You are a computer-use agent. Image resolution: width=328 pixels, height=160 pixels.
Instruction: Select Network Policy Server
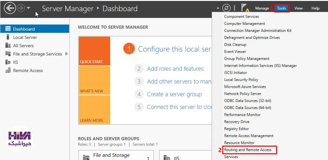[242, 94]
